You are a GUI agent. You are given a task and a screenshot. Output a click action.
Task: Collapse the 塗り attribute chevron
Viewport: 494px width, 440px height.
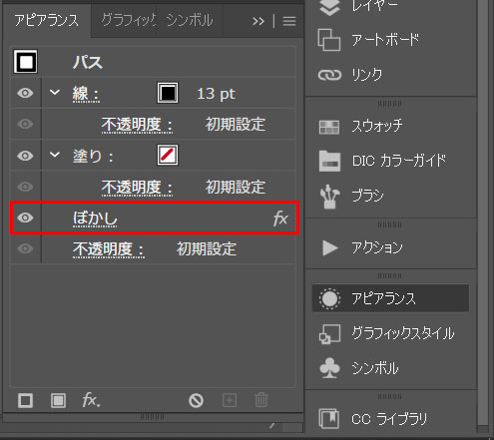(55, 155)
